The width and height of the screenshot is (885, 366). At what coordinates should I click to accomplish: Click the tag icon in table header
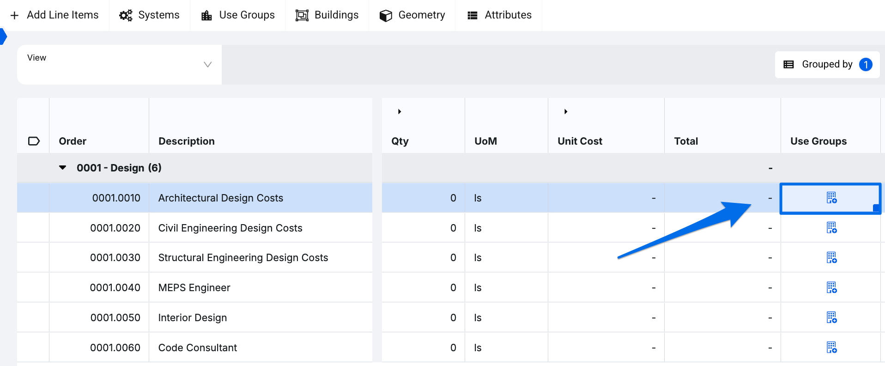tap(34, 141)
